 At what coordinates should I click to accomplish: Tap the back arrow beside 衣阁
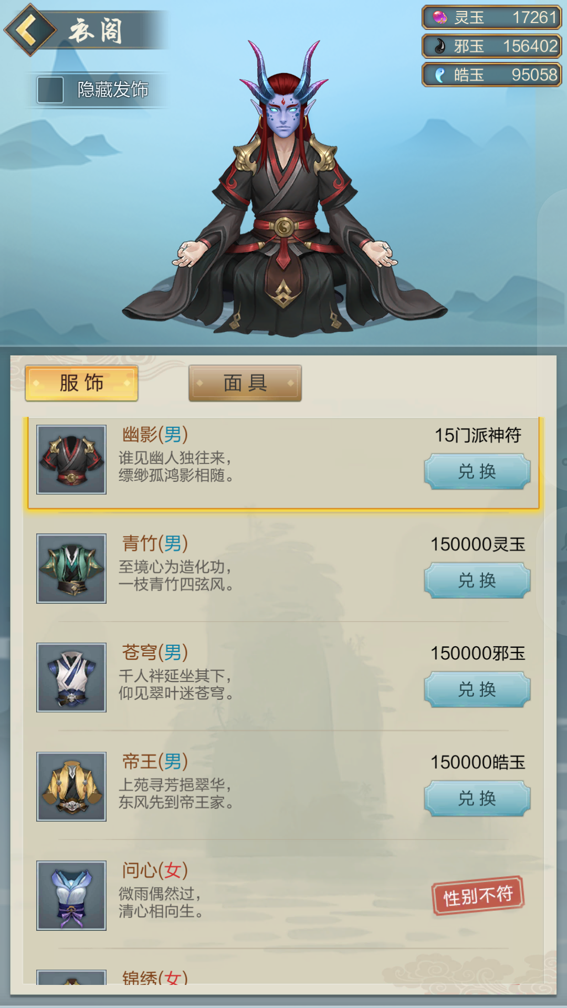tap(29, 30)
